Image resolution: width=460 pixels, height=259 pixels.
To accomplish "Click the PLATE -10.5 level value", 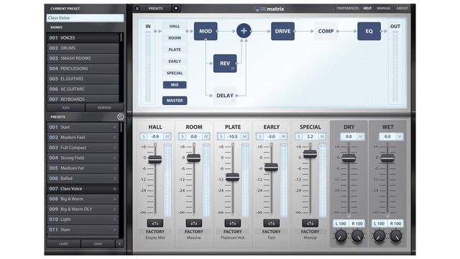I will tap(233, 137).
